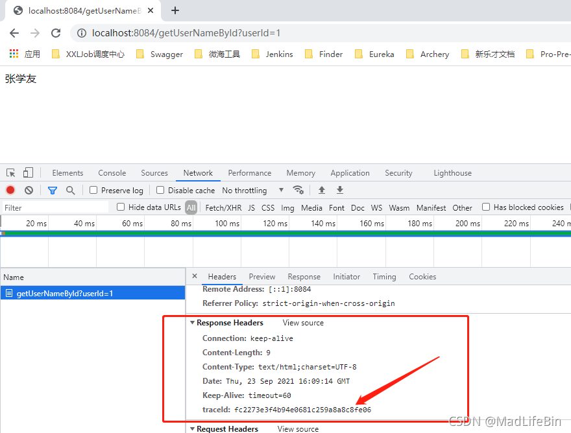Clear the network log
The width and height of the screenshot is (571, 433).
click(29, 190)
